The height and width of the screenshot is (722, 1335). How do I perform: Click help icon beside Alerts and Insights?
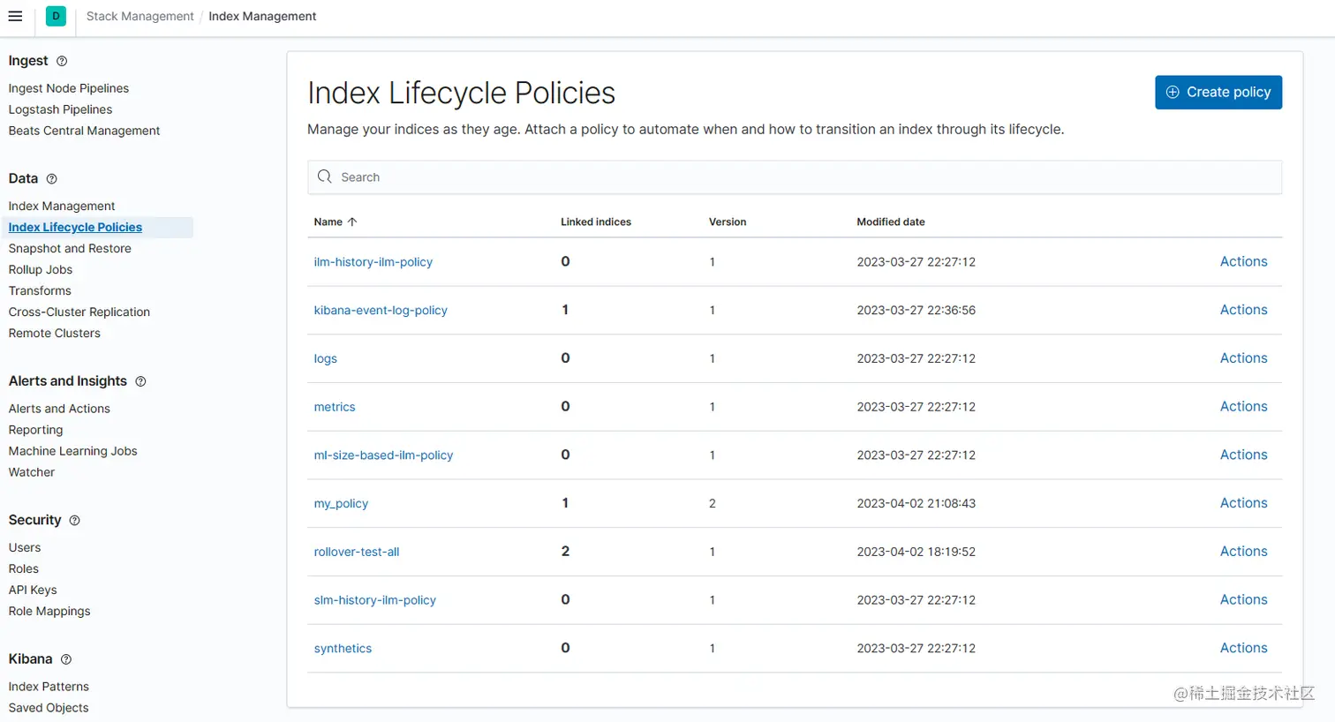coord(140,381)
